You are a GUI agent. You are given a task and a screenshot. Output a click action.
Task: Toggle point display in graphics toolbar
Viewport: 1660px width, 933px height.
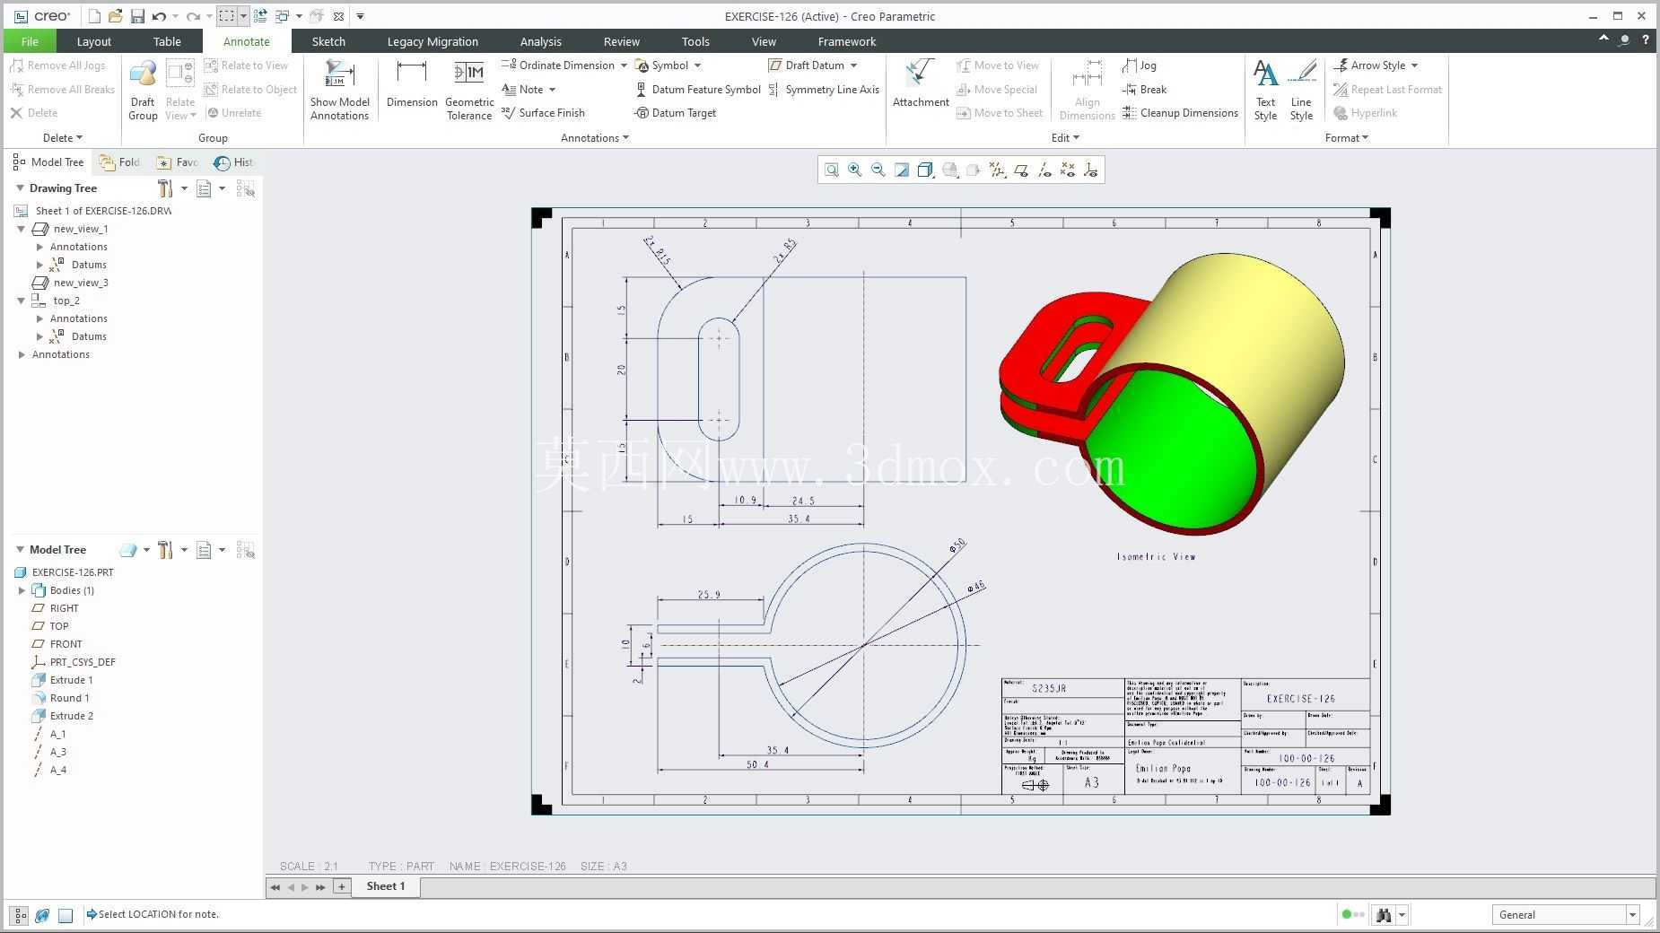(1067, 170)
